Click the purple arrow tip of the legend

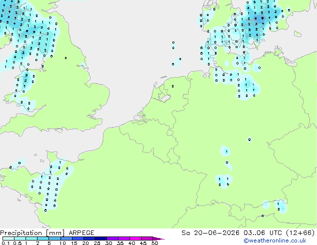pos(158,238)
